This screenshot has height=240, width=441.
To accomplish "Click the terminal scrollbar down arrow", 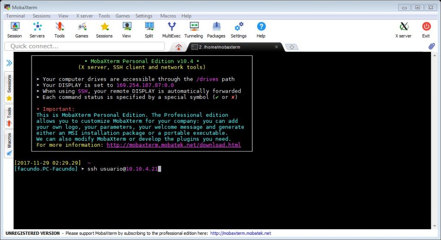I will coord(435,226).
